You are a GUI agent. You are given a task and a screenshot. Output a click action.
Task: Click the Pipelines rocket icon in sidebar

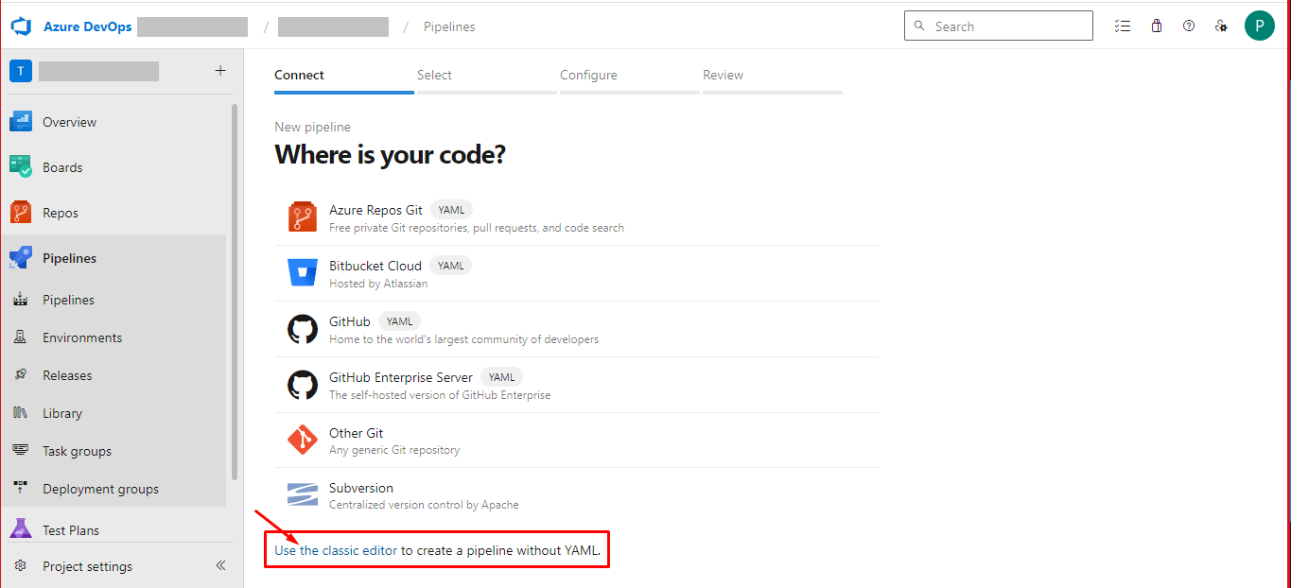[21, 258]
